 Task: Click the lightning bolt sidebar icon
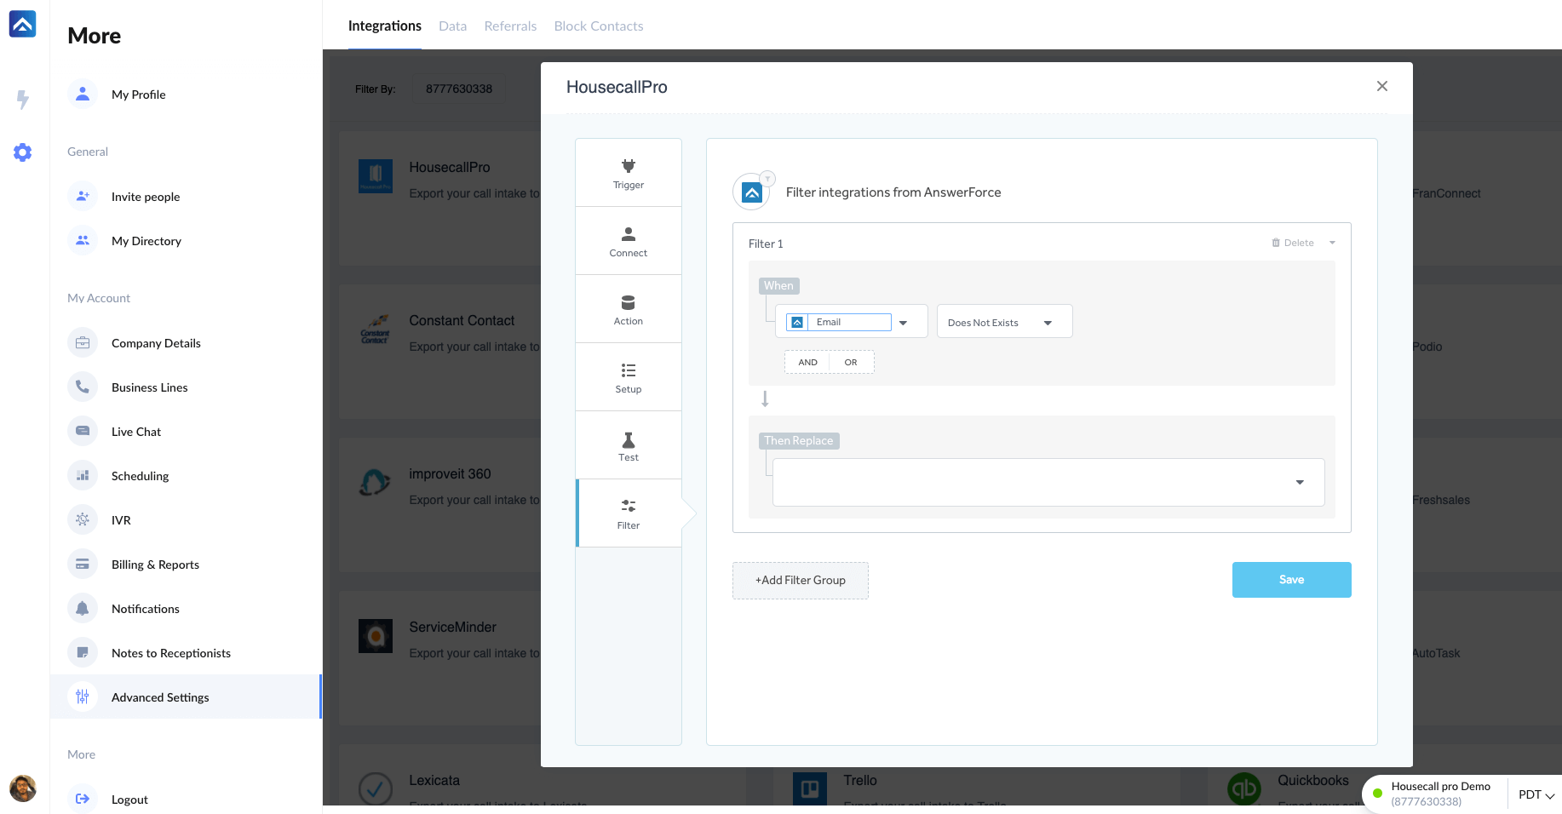pyautogui.click(x=23, y=100)
